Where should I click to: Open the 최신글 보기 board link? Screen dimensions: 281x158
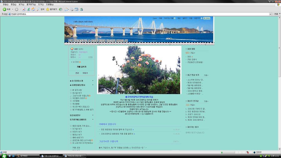(77, 93)
